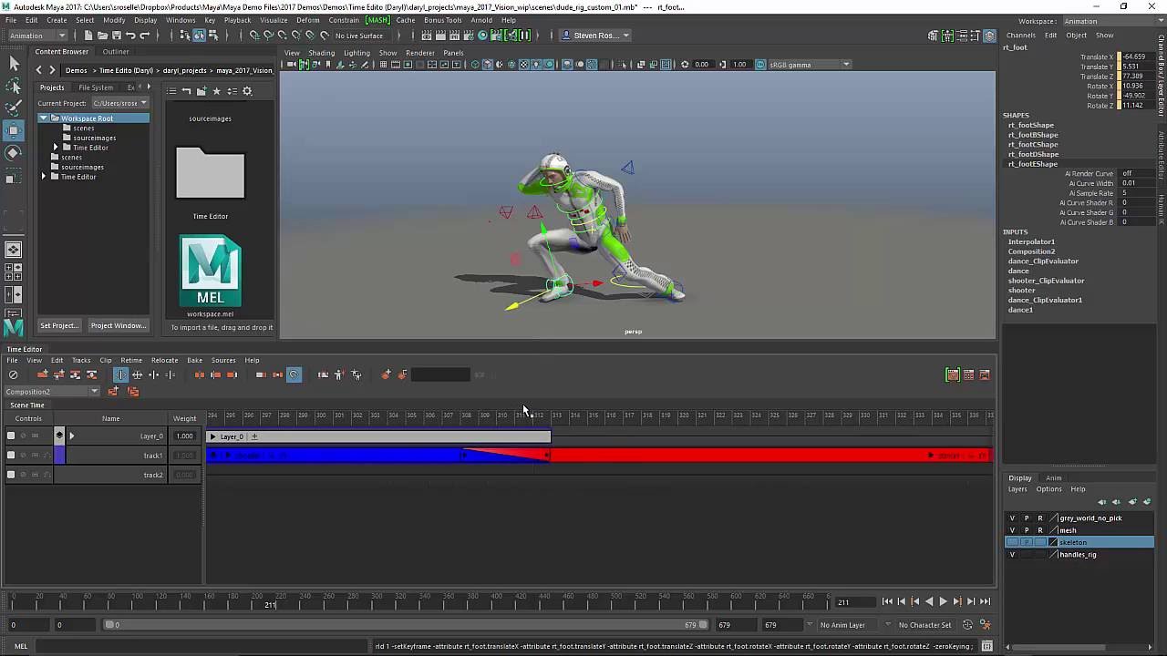Expand the lower Time Editor folder node
The image size is (1167, 656).
click(x=43, y=177)
